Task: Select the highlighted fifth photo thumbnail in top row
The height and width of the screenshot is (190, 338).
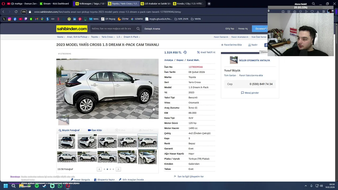Action: pos(147,141)
